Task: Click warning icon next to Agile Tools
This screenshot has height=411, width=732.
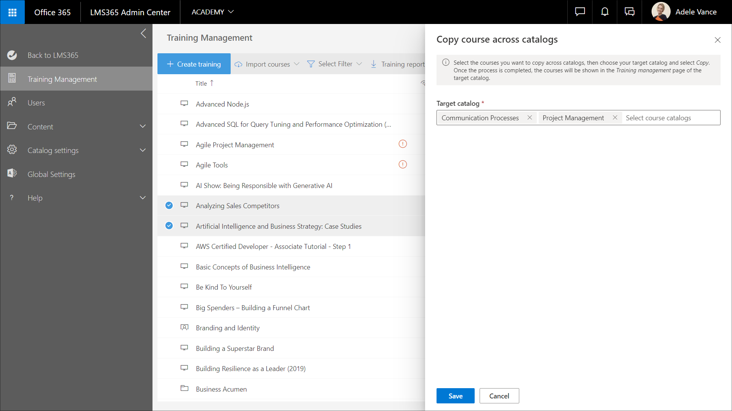Action: coord(403,164)
